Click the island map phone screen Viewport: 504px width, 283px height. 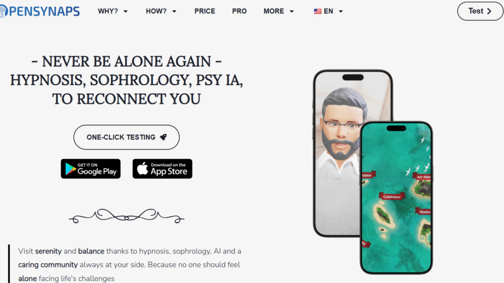coord(396,198)
